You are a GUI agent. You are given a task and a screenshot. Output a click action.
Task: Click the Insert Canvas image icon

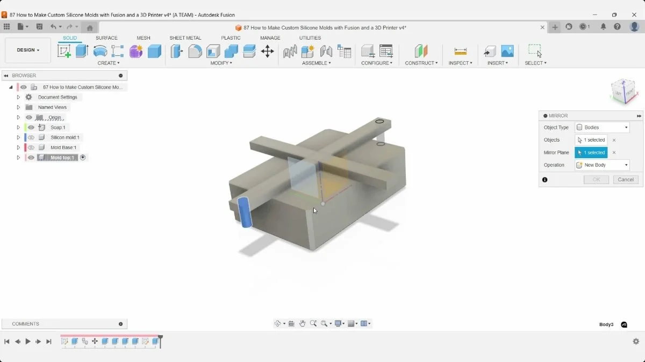[507, 51]
